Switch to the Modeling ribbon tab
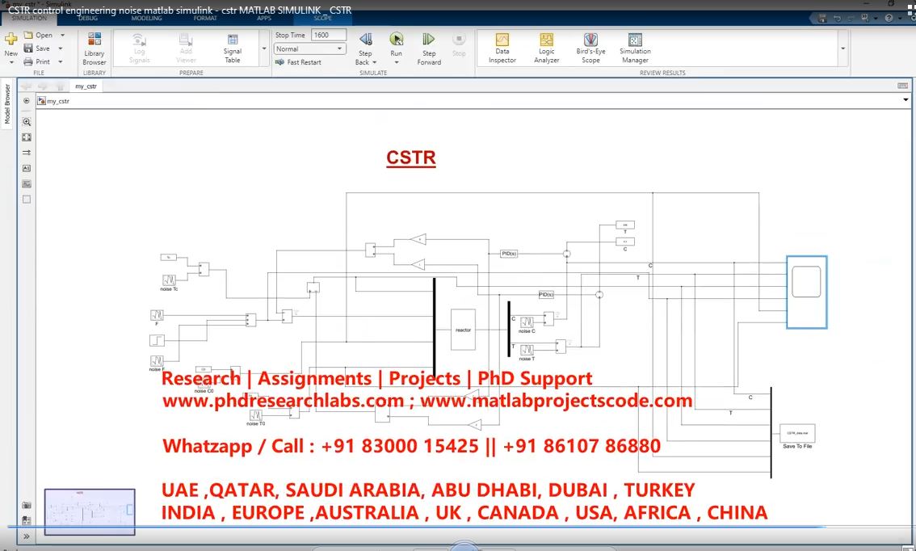Image resolution: width=916 pixels, height=551 pixels. coord(146,18)
